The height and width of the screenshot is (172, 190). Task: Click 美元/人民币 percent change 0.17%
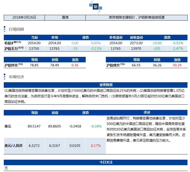(96, 146)
